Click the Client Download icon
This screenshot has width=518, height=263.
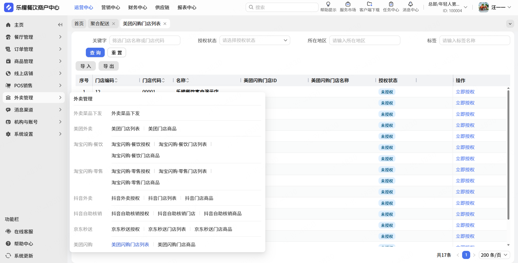coord(369,4)
